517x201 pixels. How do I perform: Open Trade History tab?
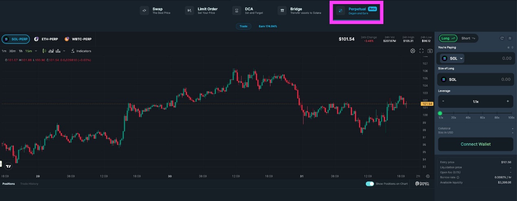pyautogui.click(x=29, y=184)
